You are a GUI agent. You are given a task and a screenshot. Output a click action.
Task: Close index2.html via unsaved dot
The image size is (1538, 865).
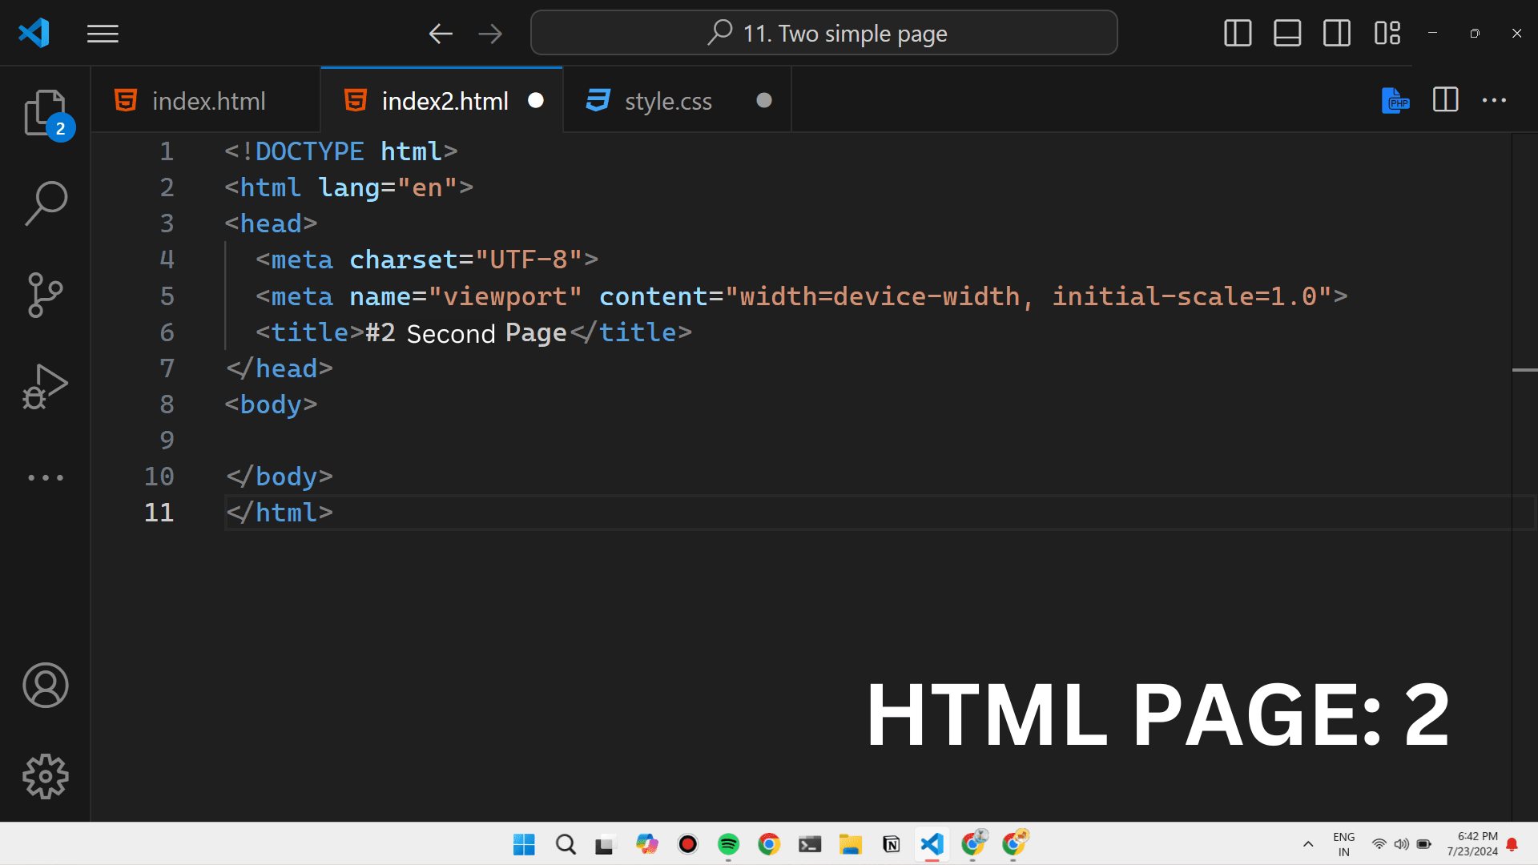point(536,100)
